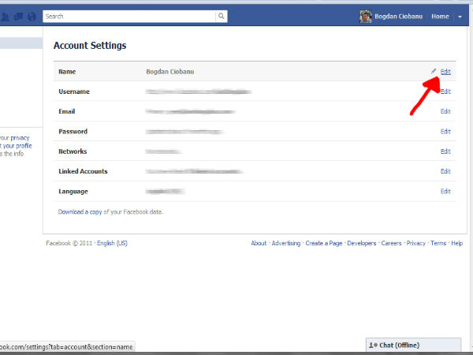Open messages icon in top bar
This screenshot has width=473, height=355.
19,17
